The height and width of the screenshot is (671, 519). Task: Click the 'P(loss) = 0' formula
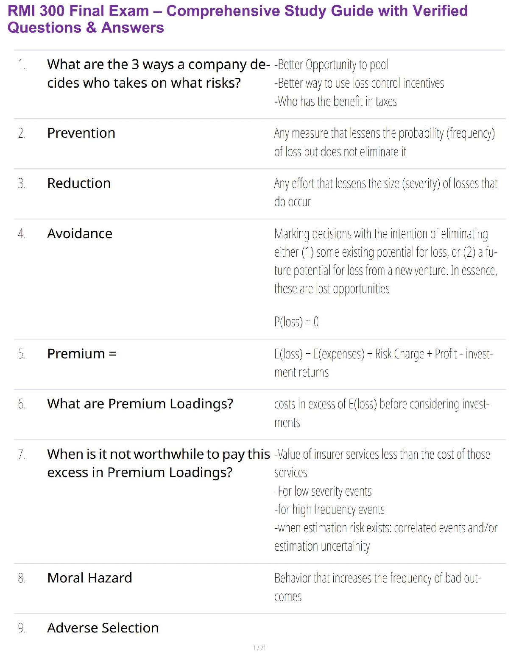pos(296,322)
